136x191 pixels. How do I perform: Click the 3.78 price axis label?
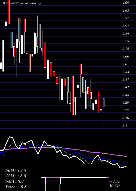[126, 41]
